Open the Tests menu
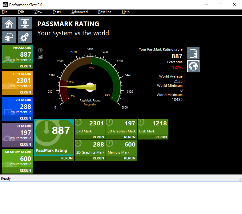This screenshot has height=214, width=242. (x=57, y=12)
